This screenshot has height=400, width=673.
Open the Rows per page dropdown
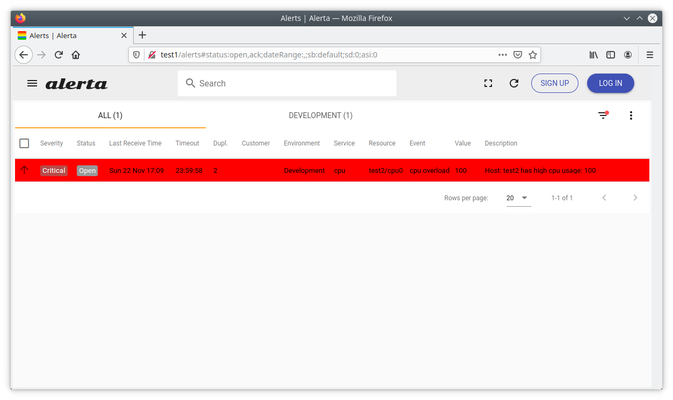click(x=518, y=198)
